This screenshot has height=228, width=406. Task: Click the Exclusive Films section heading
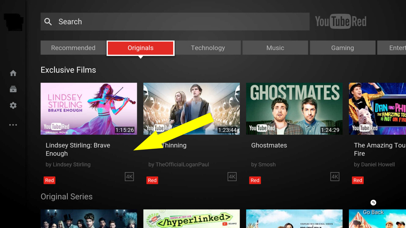tap(68, 70)
